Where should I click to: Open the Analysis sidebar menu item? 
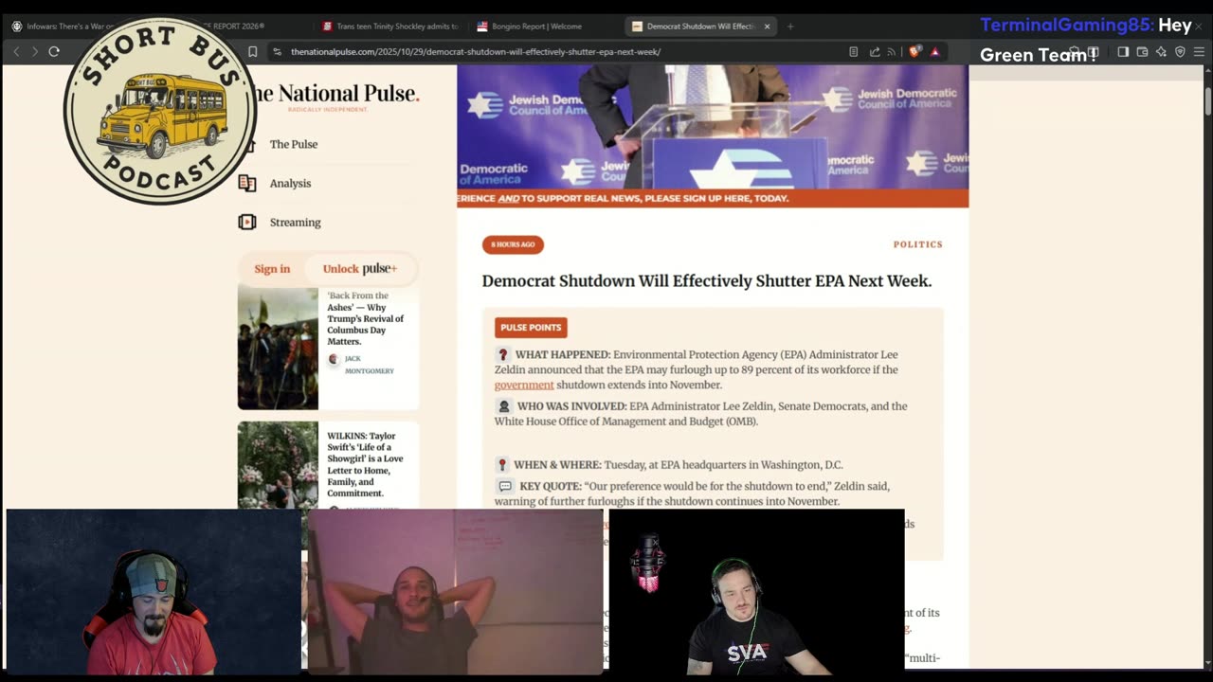point(290,183)
